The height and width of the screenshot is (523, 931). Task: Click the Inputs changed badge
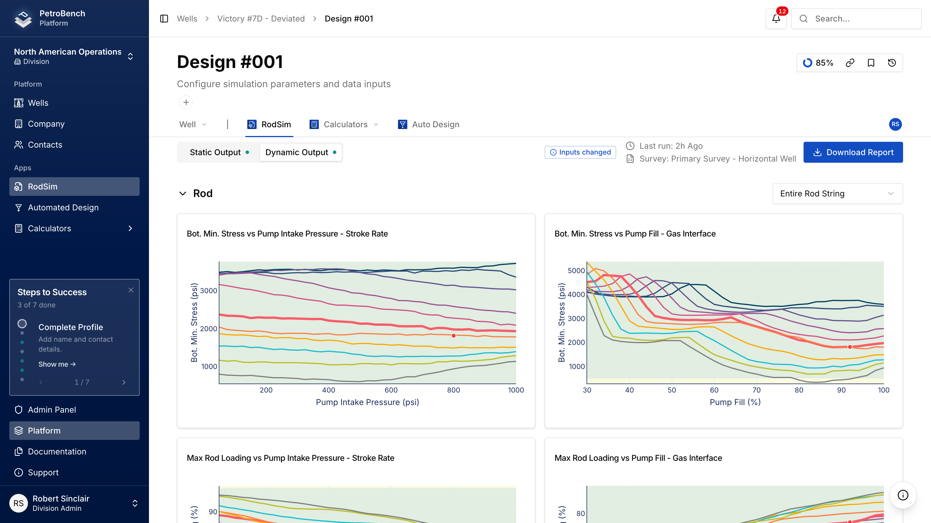[580, 152]
